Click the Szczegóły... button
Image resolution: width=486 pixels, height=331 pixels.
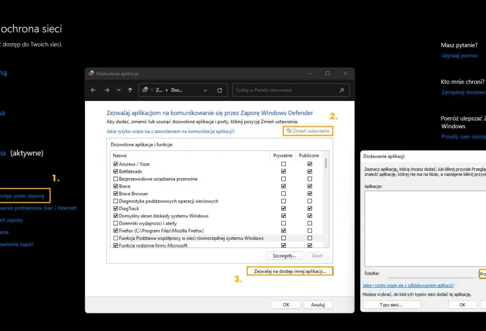[x=284, y=256]
